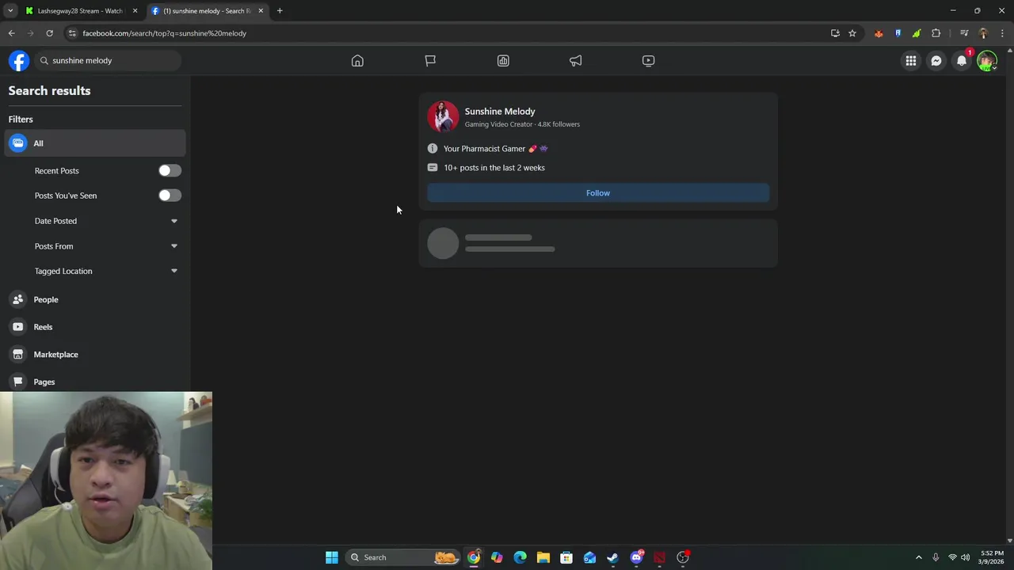Open the Facebook Home tab
1014x570 pixels.
[357, 61]
